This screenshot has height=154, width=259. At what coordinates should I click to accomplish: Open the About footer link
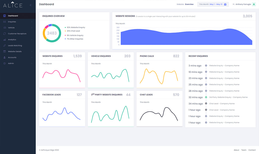pyautogui.click(x=236, y=150)
